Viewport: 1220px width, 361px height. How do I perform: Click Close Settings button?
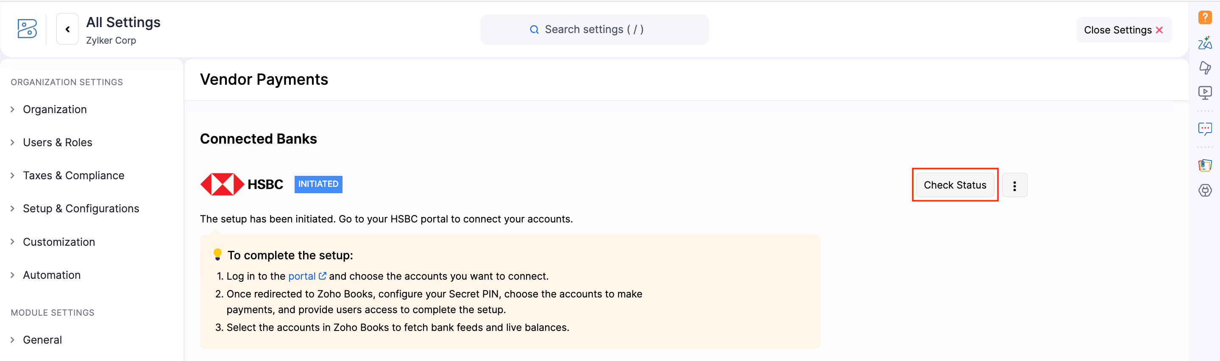click(1123, 30)
